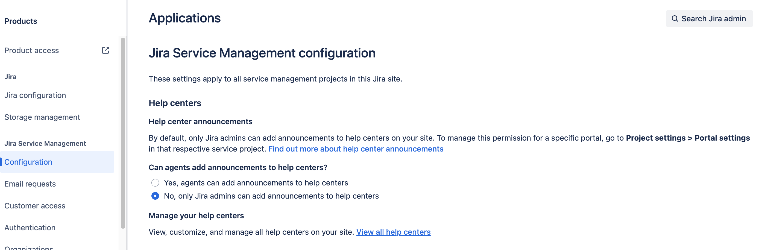This screenshot has height=250, width=774.
Task: Click the Yes agents can add announcements label
Action: point(256,183)
